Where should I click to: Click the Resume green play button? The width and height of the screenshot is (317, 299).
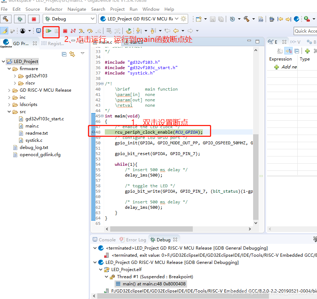48,31
